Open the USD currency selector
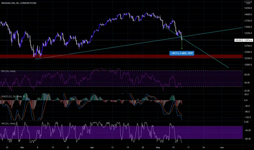This screenshot has width=254, height=150. (x=248, y=3)
